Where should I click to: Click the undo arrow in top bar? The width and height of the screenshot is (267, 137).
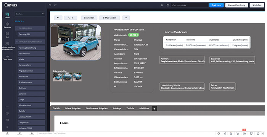tap(50, 5)
